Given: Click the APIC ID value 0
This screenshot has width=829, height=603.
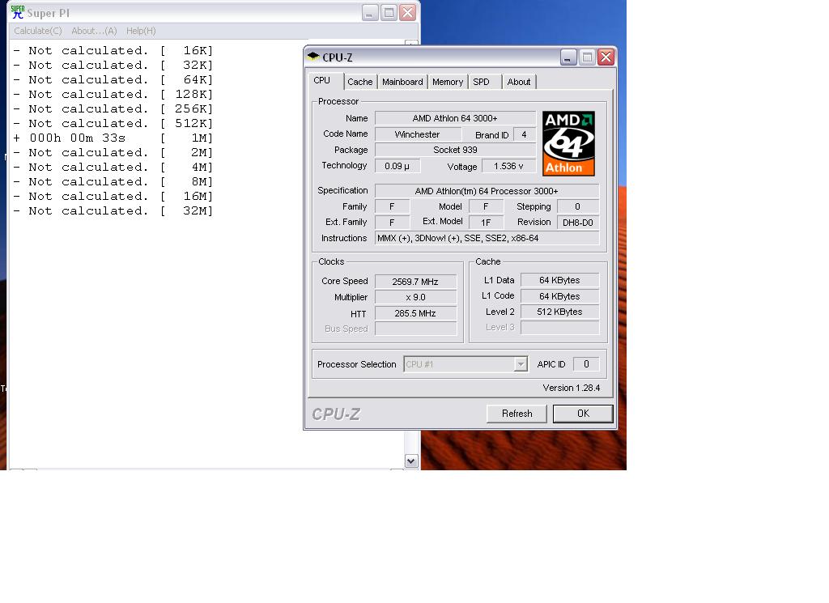Looking at the screenshot, I should (x=586, y=364).
